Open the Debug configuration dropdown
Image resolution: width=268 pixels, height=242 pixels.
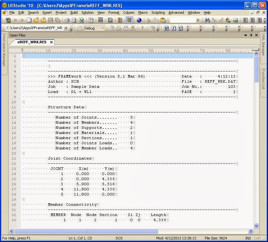pyautogui.click(x=103, y=28)
